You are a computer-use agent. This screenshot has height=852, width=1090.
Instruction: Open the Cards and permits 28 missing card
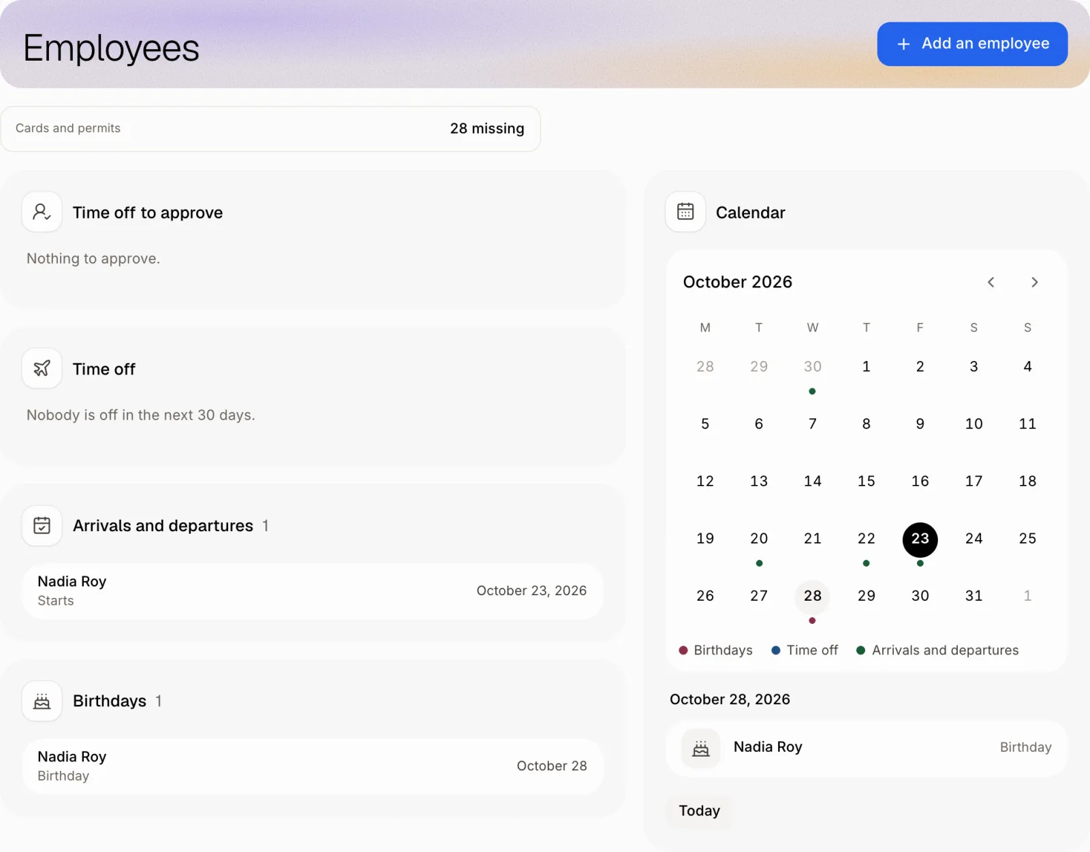point(270,129)
